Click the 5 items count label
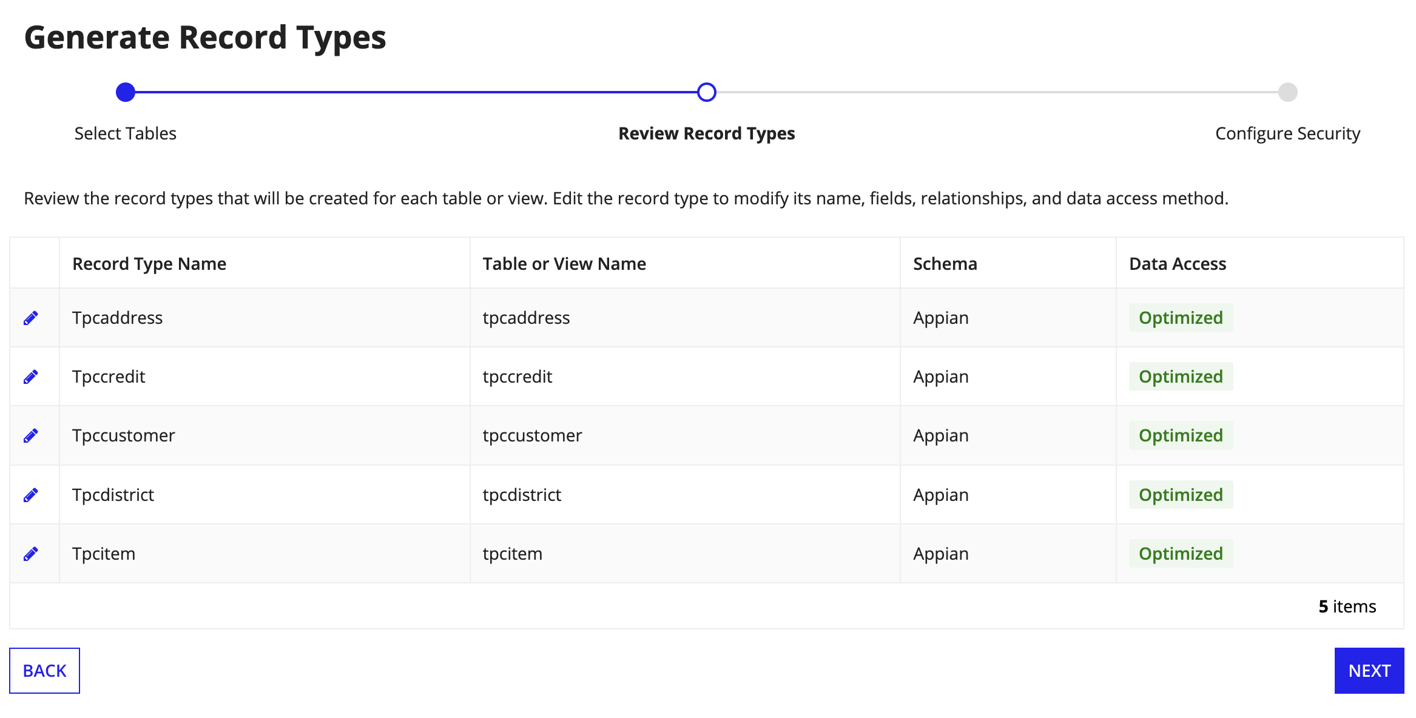 tap(1347, 606)
